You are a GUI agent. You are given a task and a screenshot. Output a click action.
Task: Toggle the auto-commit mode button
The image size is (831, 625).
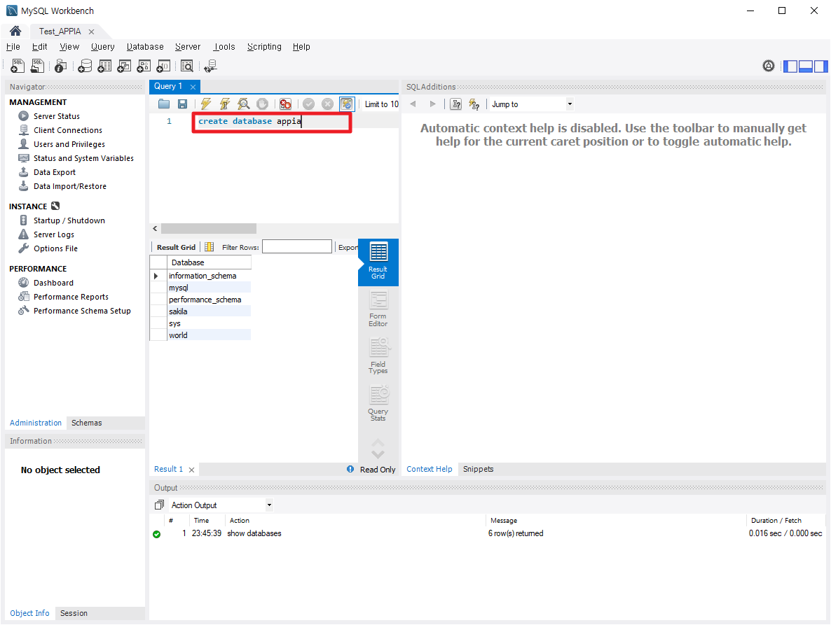pyautogui.click(x=347, y=104)
